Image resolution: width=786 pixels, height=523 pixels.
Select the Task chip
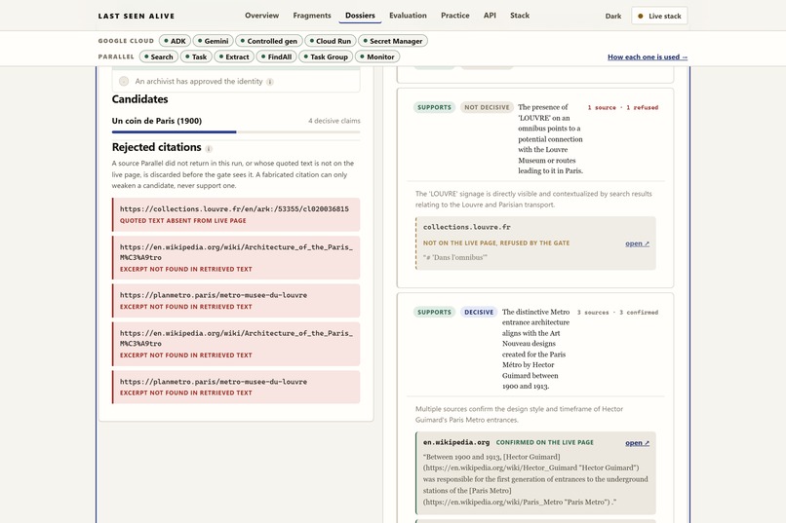click(197, 57)
